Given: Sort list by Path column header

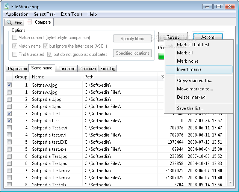Looking at the screenshot, I should [120, 77].
